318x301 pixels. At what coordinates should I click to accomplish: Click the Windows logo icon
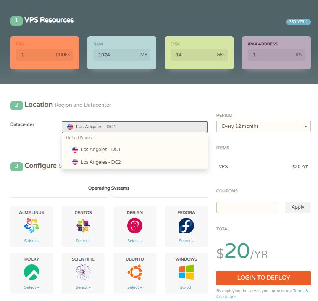coord(186,273)
